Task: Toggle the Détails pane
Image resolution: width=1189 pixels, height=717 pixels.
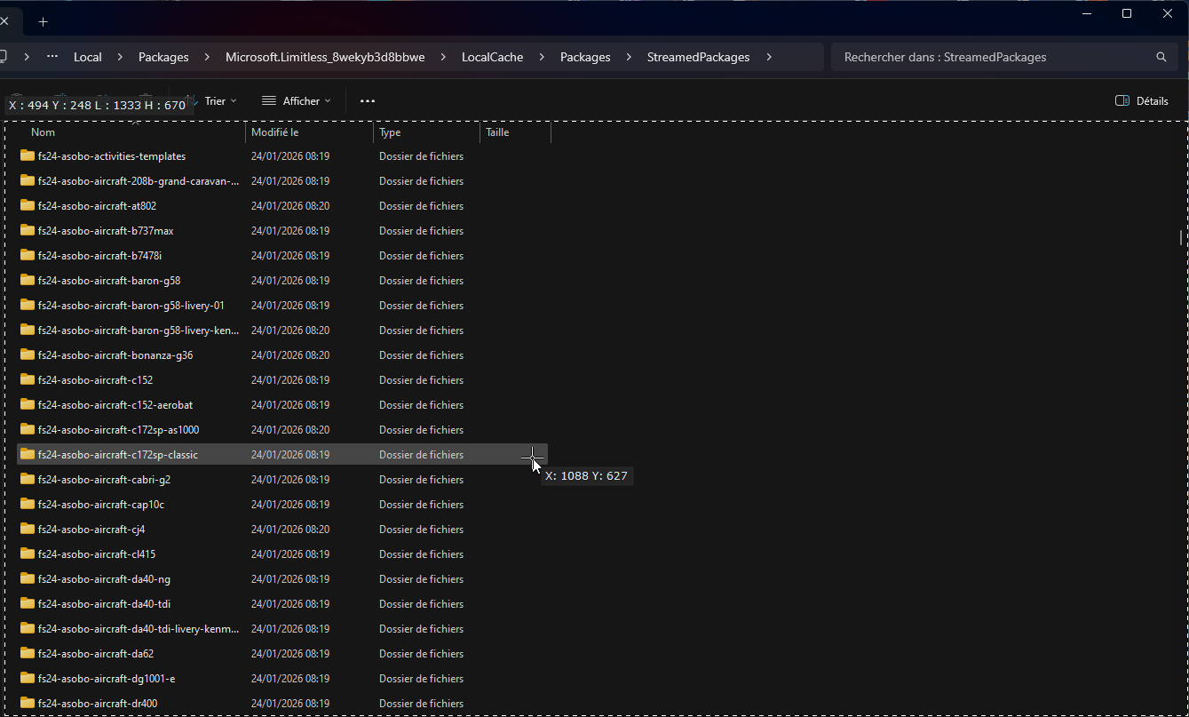Action: click(1142, 101)
